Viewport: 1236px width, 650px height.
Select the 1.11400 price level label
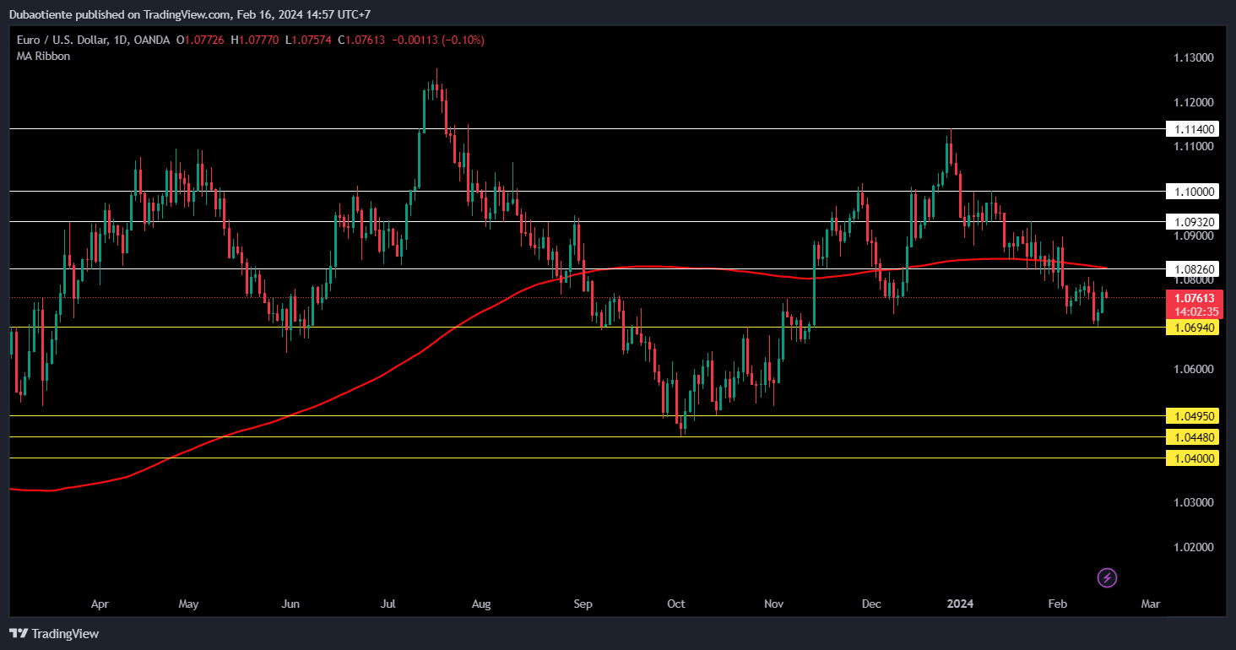1192,129
